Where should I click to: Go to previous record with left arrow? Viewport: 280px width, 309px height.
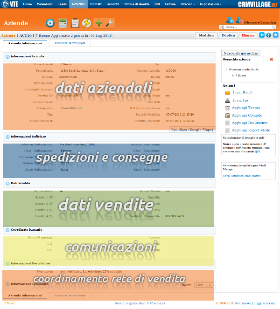click(x=262, y=35)
